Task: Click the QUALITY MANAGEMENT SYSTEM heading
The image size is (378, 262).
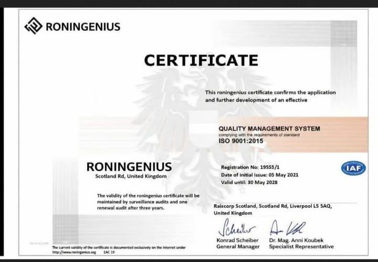Action: 269,129
